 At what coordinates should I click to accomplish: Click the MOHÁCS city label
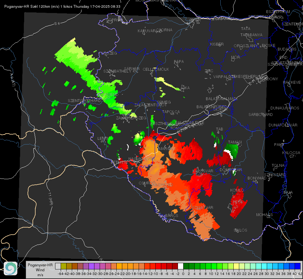[265, 215]
